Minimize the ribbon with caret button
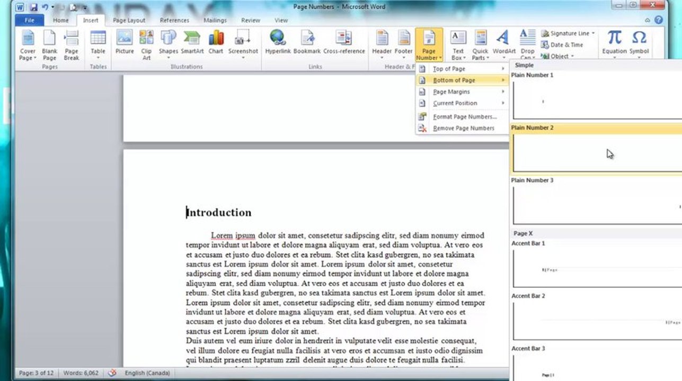The image size is (682, 381). (648, 20)
